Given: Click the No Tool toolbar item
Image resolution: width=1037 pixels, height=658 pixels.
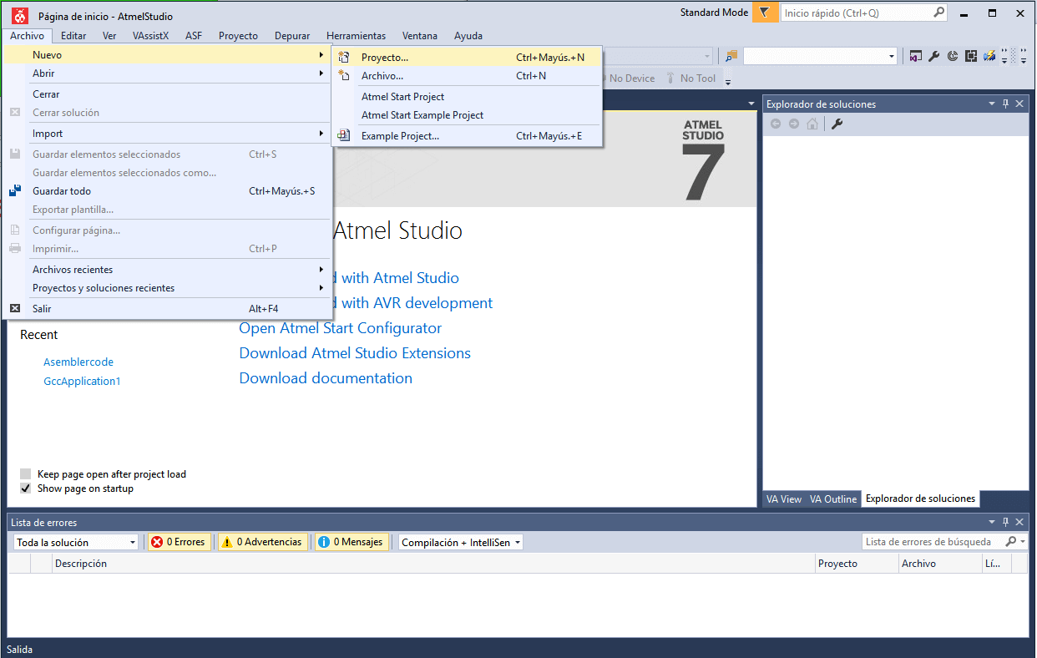Looking at the screenshot, I should point(690,78).
